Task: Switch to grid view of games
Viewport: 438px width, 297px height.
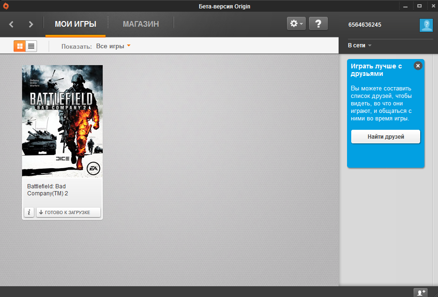Action: point(20,46)
